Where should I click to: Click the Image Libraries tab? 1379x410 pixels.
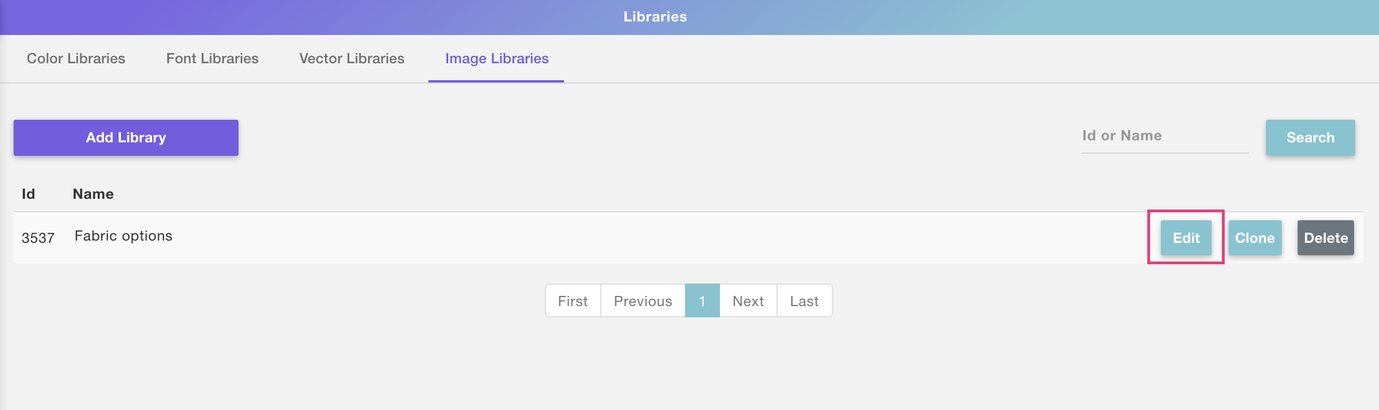(496, 59)
